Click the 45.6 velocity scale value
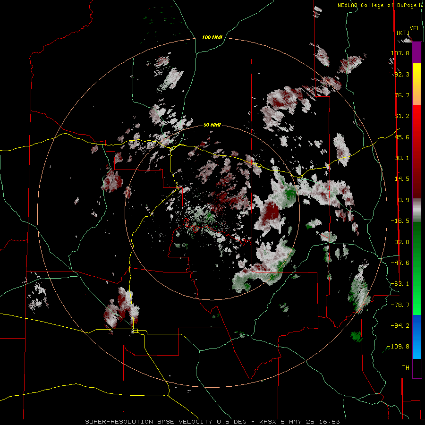 point(402,137)
